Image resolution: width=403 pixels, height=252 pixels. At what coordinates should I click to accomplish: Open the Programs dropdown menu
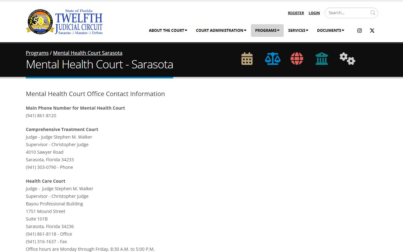point(267,31)
